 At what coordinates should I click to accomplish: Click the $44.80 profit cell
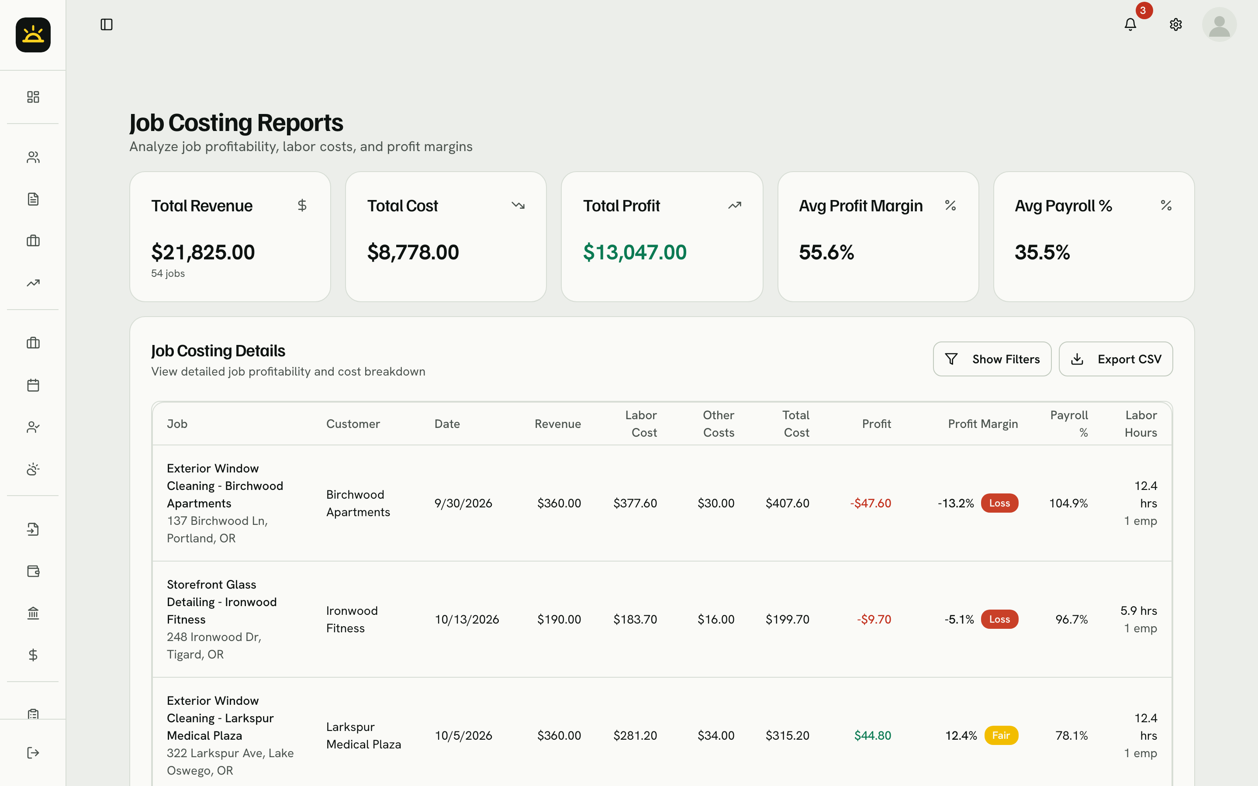[x=872, y=735]
